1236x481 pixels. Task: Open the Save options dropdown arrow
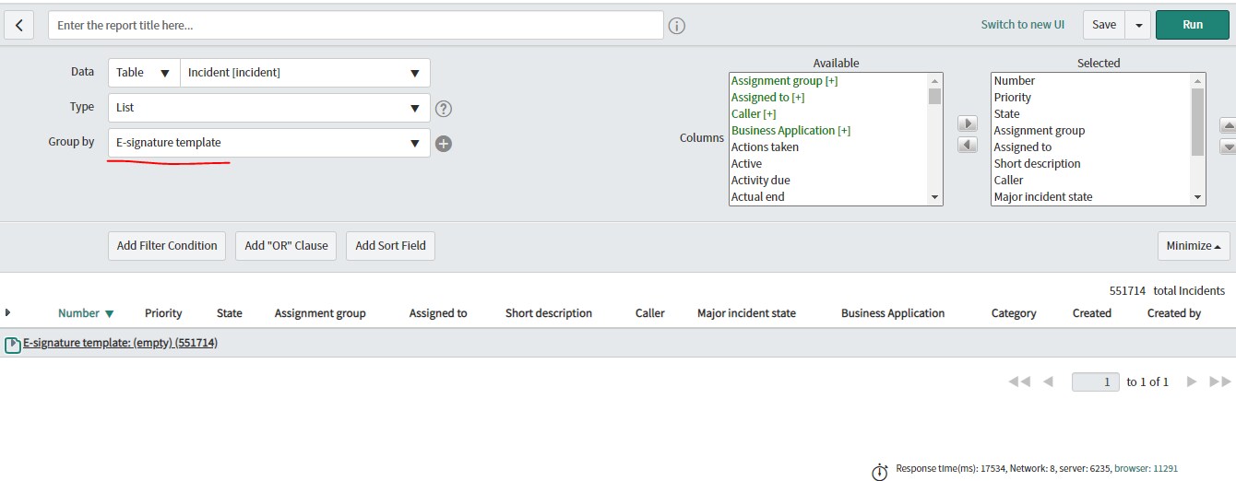(x=1138, y=25)
